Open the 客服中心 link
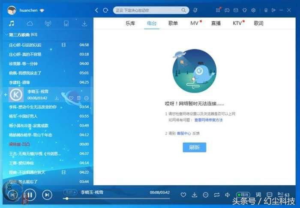This screenshot has height=208, width=300. (184, 134)
